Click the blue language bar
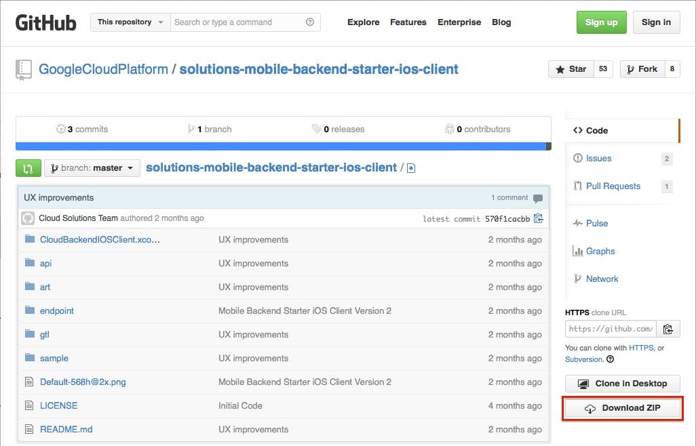Image resolution: width=696 pixels, height=446 pixels. 281,146
